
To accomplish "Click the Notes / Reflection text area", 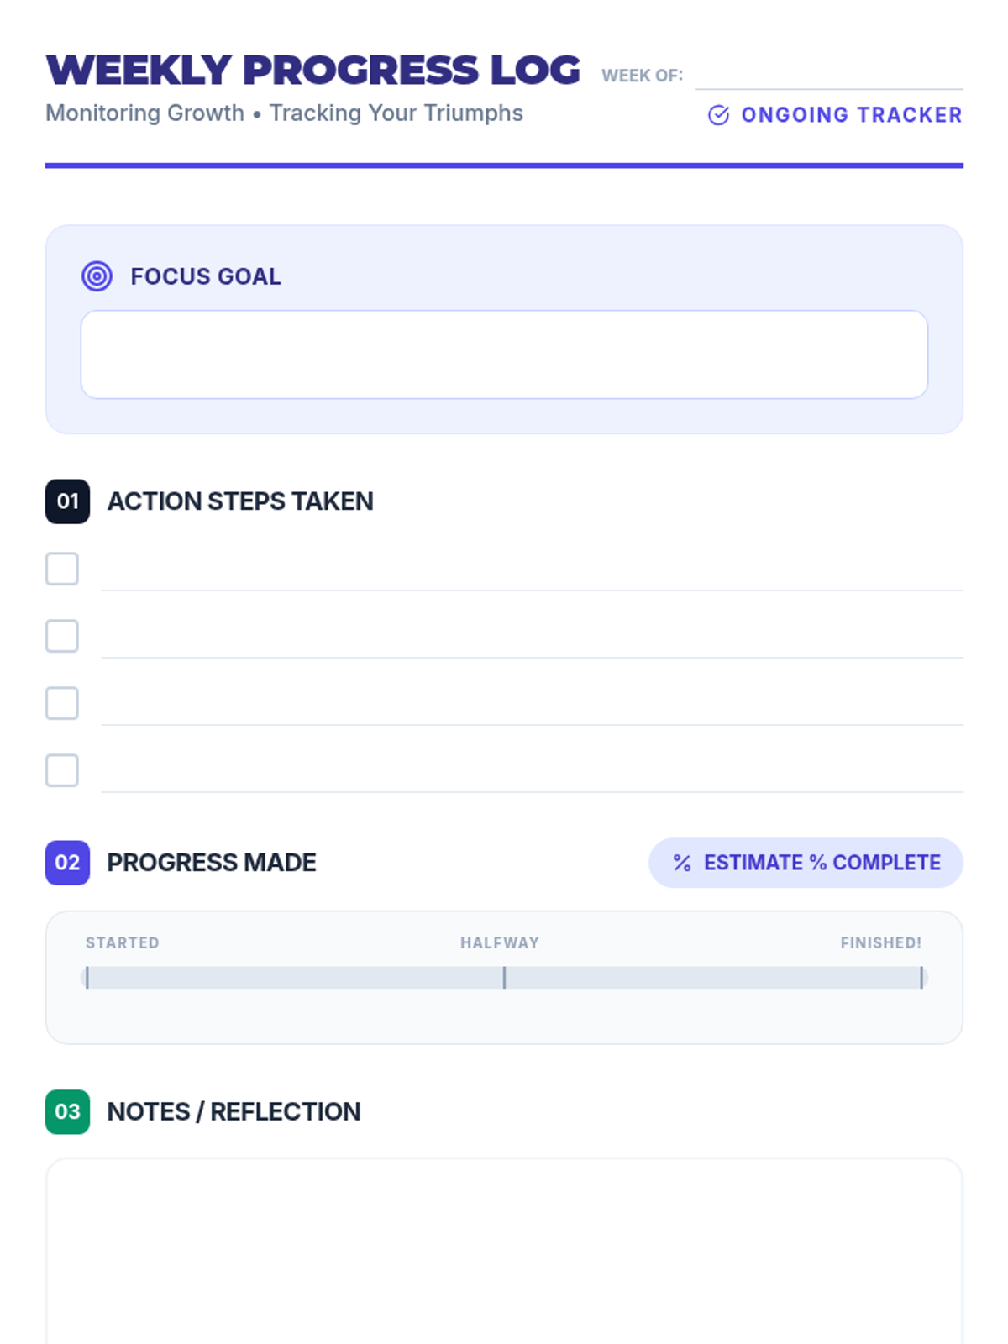I will point(504,1252).
